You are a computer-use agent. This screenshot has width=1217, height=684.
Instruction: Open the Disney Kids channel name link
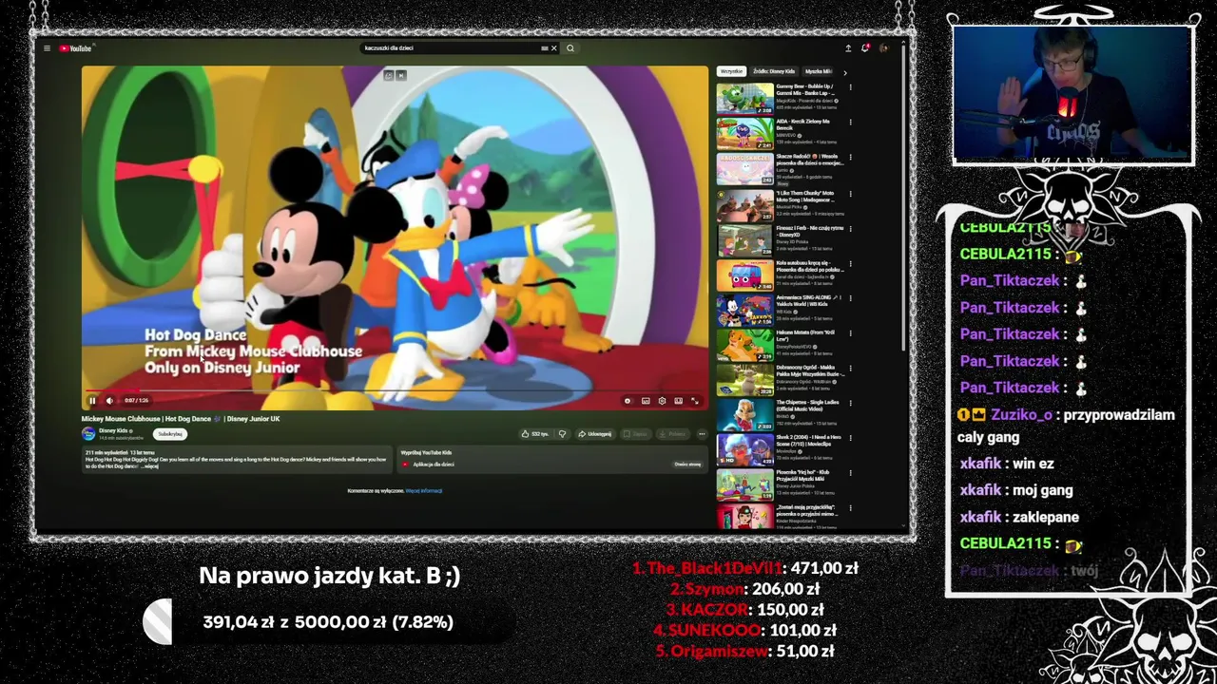pyautogui.click(x=113, y=430)
